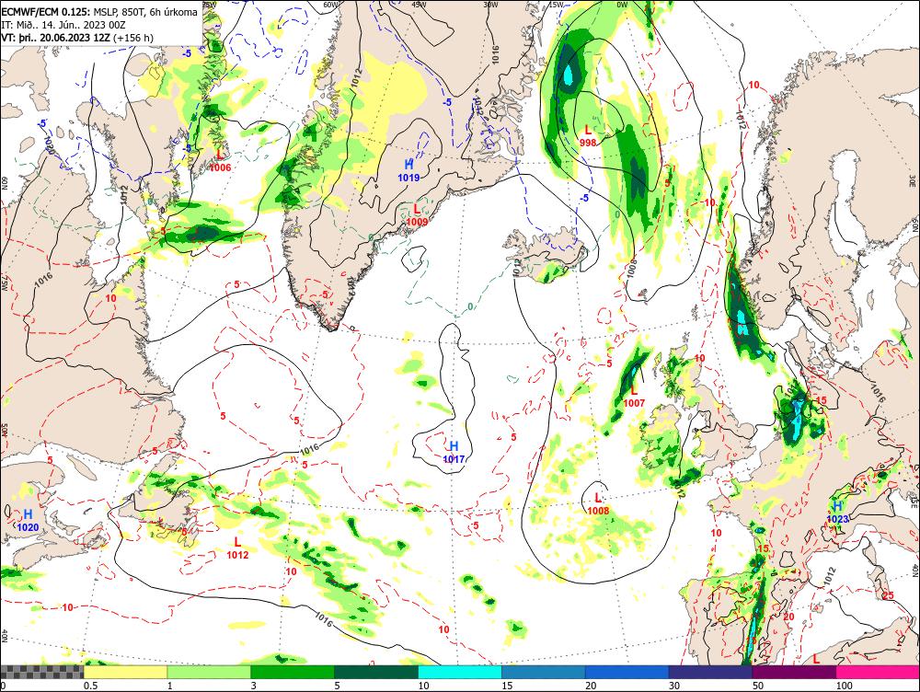Click the H 1019 high over Greenland
This screenshot has width=920, height=692.
409,170
